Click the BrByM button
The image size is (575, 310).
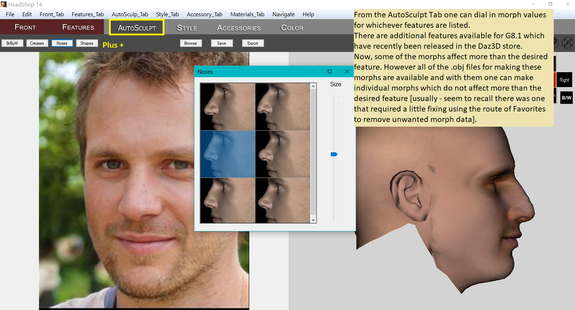click(12, 43)
